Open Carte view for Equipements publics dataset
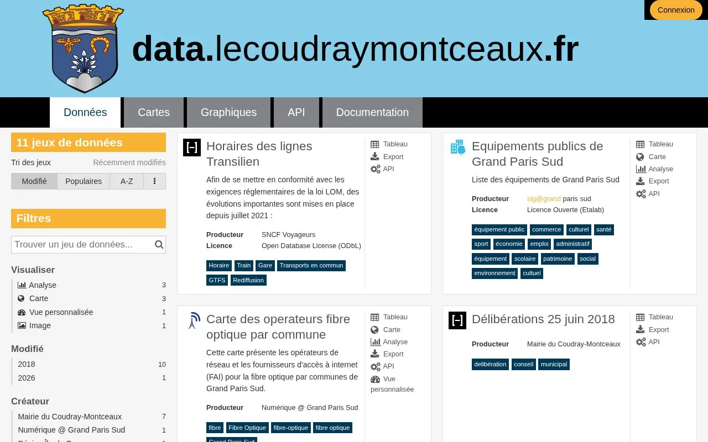The image size is (708, 442). [651, 157]
